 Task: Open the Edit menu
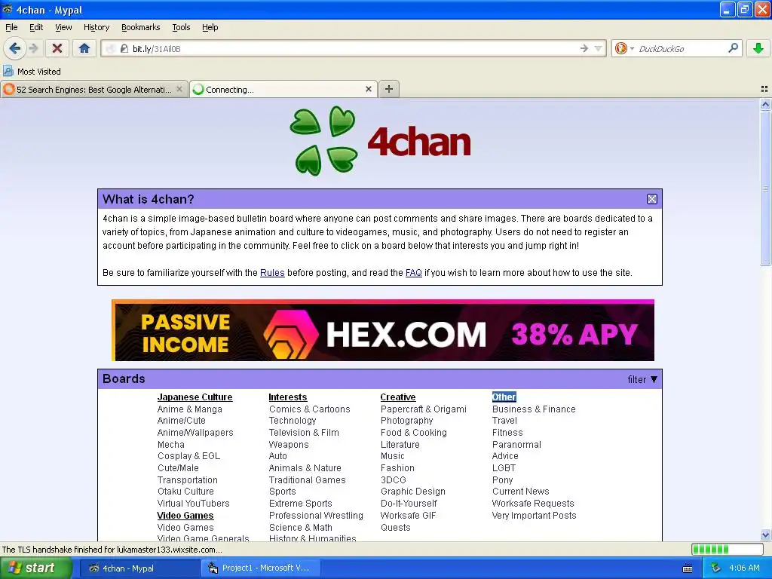pos(36,27)
